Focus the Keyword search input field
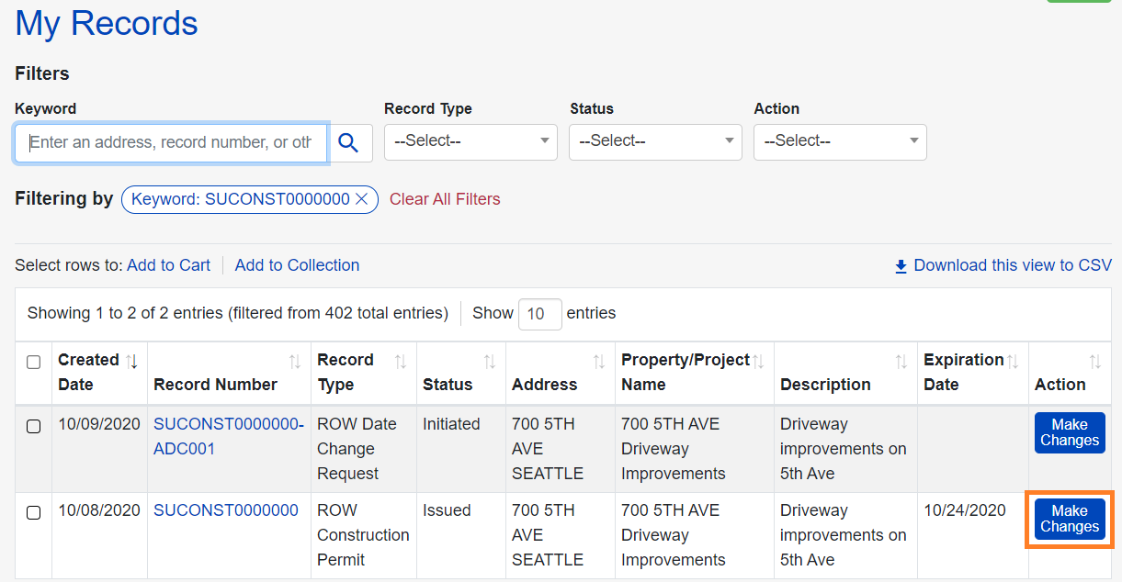This screenshot has height=582, width=1122. click(171, 142)
